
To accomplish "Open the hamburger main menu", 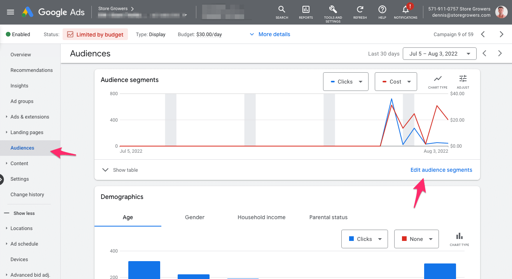I will [x=10, y=12].
